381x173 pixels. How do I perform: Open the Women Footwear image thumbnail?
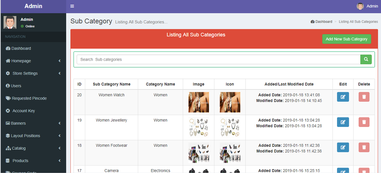(x=198, y=153)
